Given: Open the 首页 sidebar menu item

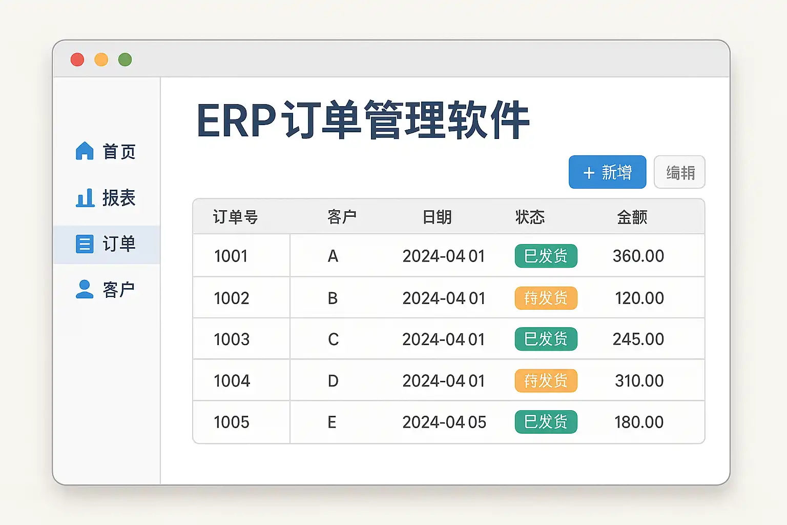Looking at the screenshot, I should coord(106,151).
